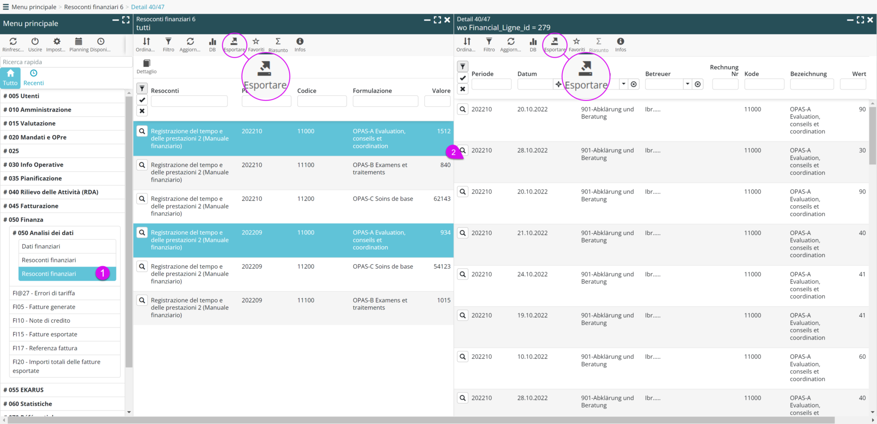The height and width of the screenshot is (424, 877).
Task: Select the Tutto home tab
Action: [x=10, y=77]
